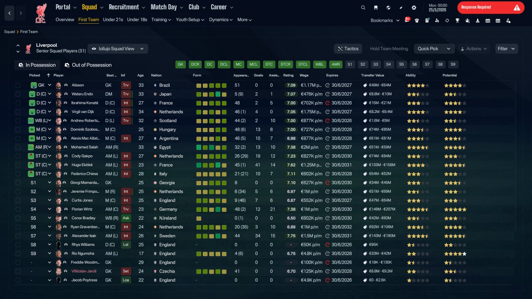Sort by the Transfer Value column header
This screenshot has width=532, height=299.
[x=372, y=76]
